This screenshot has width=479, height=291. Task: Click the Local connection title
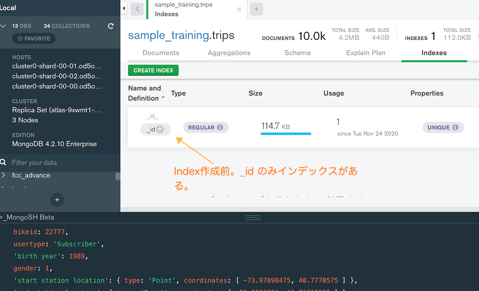(8, 8)
